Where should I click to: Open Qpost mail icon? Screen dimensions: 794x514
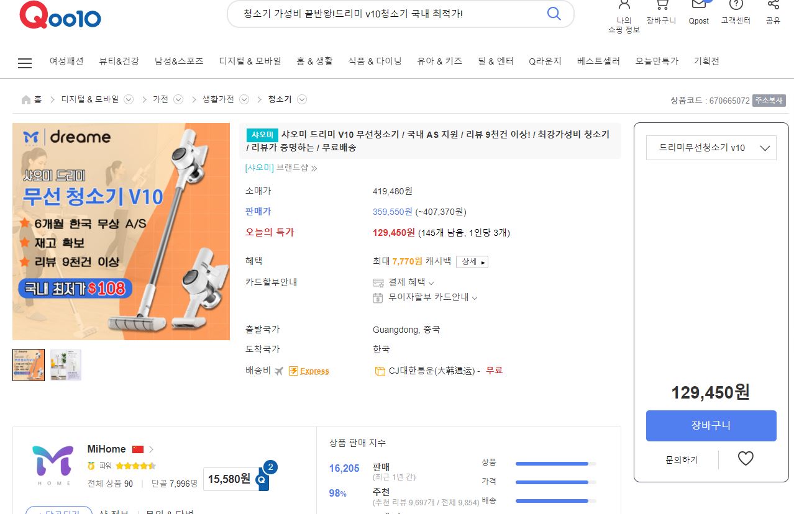699,5
